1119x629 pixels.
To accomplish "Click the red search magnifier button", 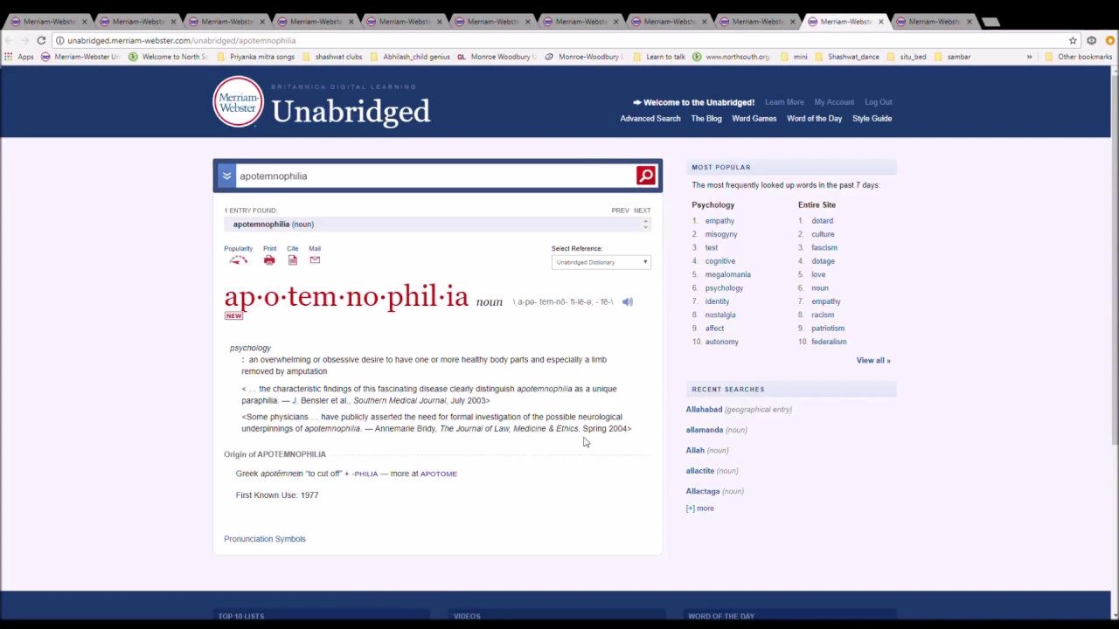I will (645, 176).
